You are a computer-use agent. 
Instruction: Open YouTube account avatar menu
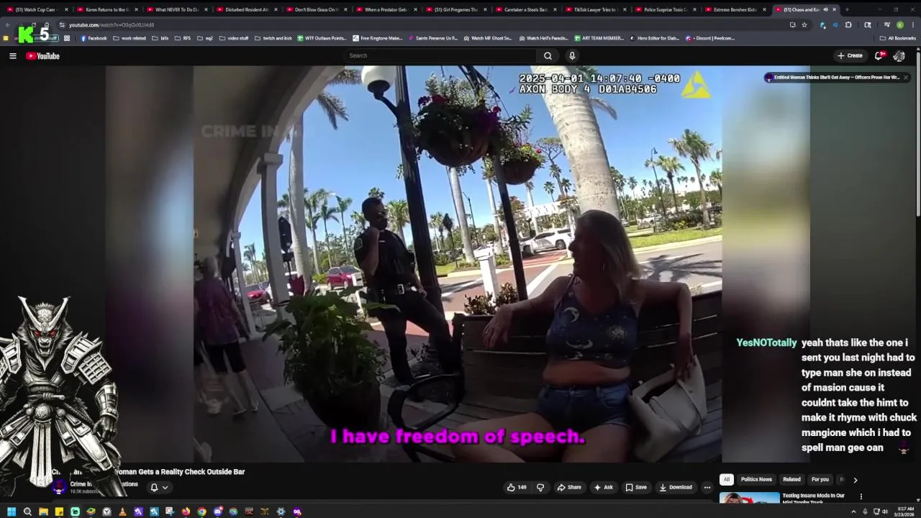899,55
